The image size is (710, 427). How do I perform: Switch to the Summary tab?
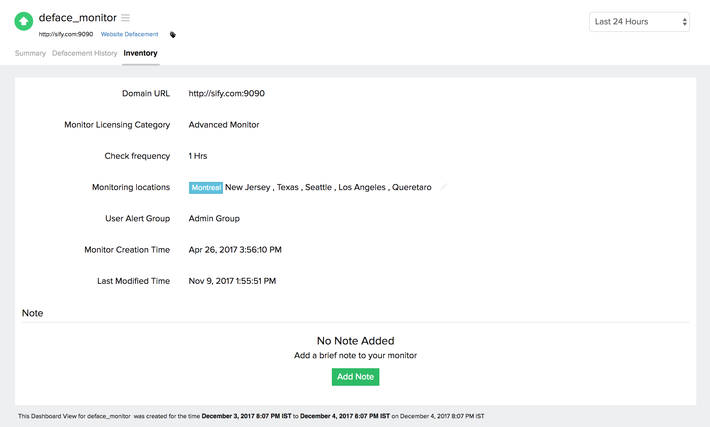tap(30, 53)
